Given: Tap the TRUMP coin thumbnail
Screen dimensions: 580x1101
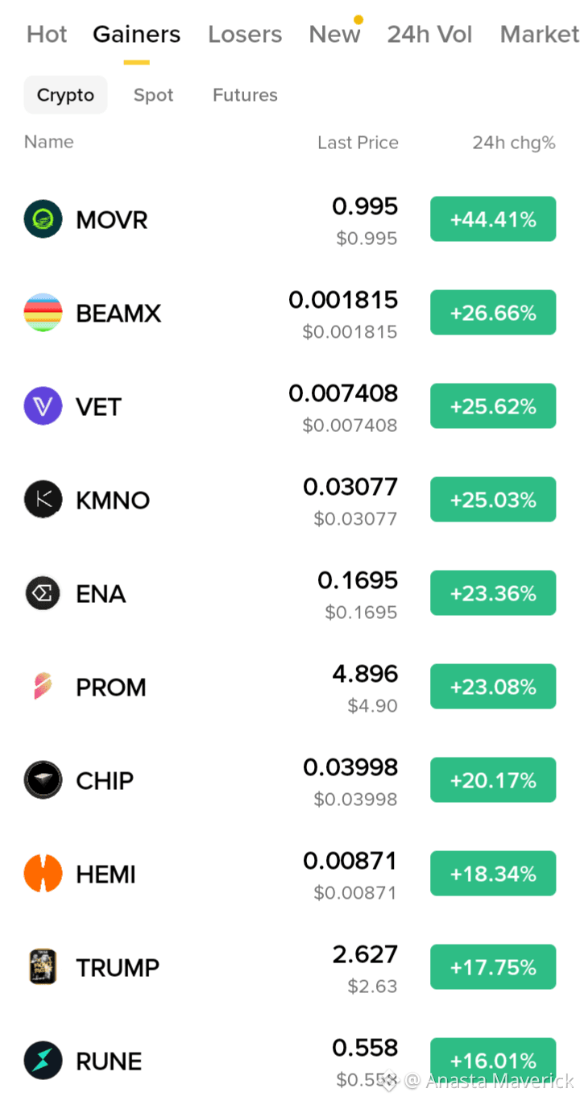Looking at the screenshot, I should [43, 967].
